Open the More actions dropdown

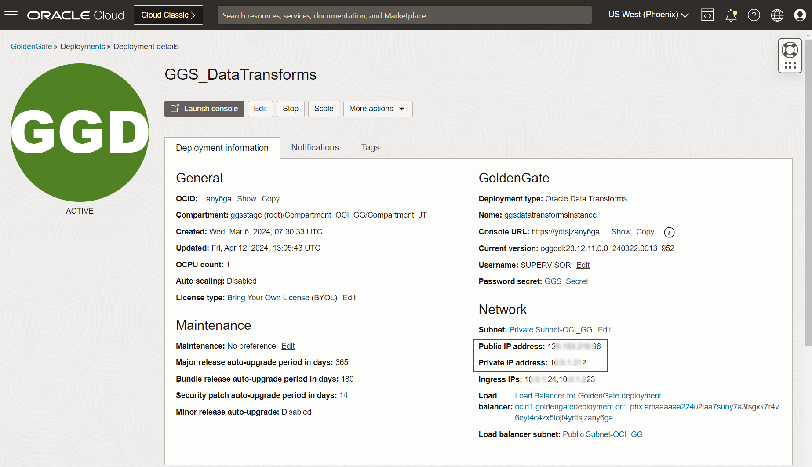click(377, 109)
